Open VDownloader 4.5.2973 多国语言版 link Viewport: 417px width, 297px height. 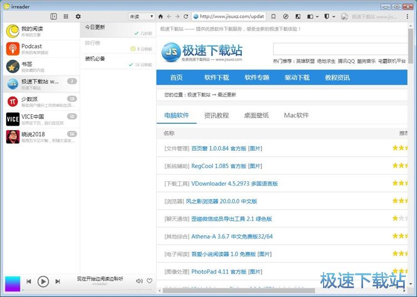point(235,184)
